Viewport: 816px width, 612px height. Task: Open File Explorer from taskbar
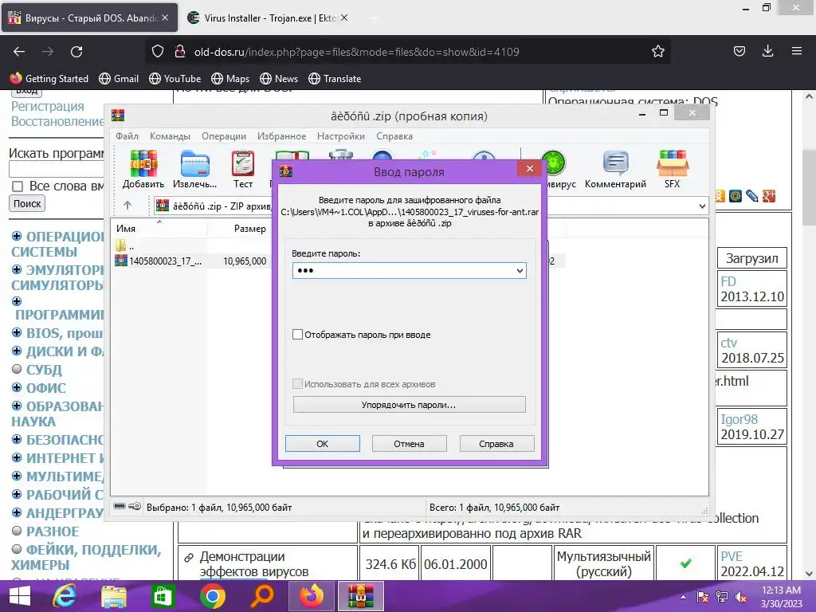(x=113, y=596)
